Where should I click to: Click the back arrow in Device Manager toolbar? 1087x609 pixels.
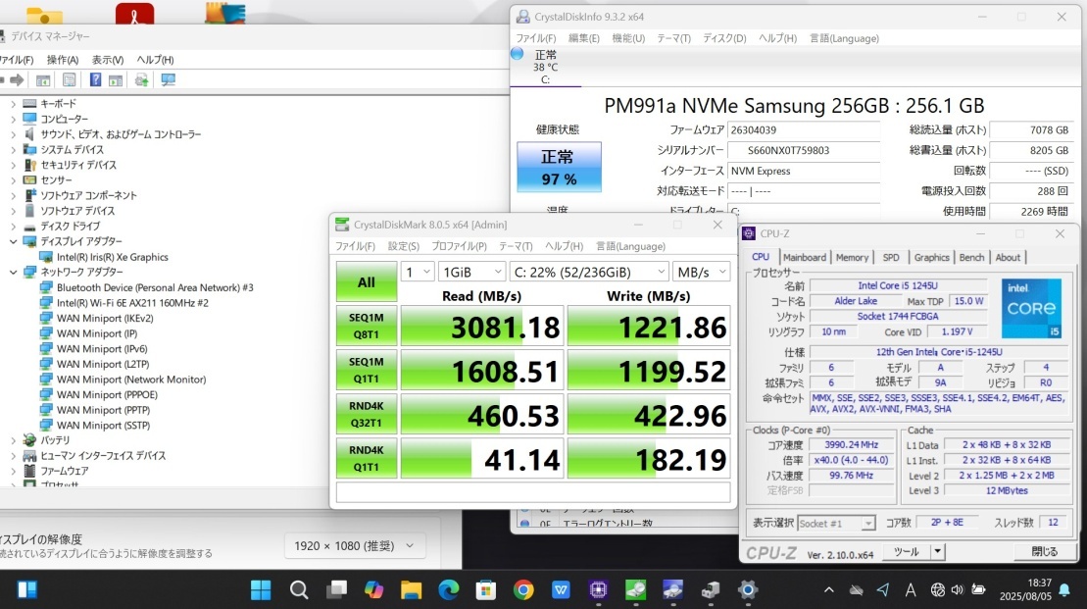point(1,80)
